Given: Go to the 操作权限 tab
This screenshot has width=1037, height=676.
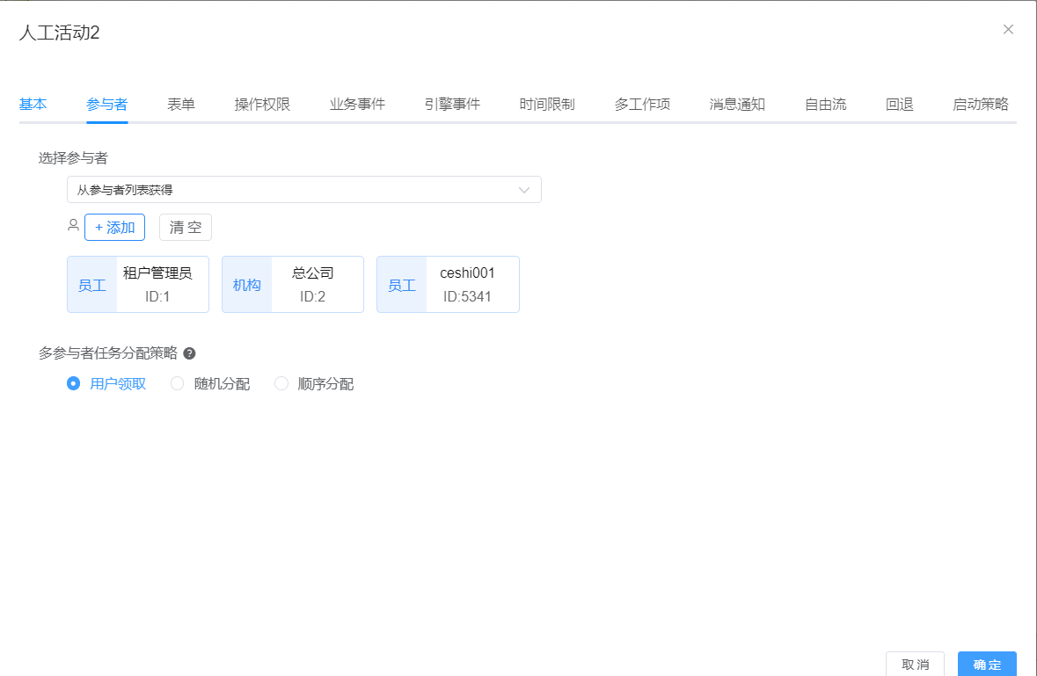Looking at the screenshot, I should [x=262, y=105].
